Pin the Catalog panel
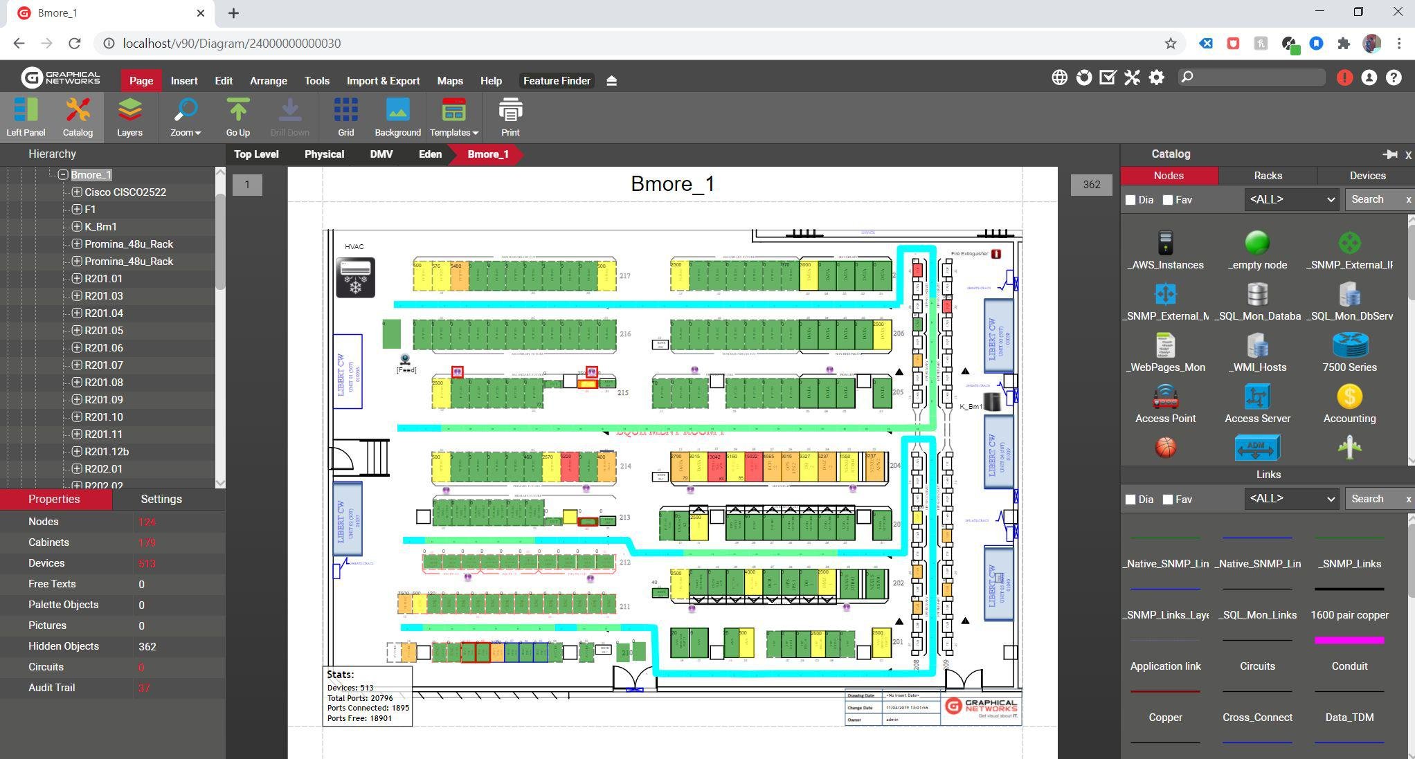Viewport: 1415px width, 759px height. 1389,154
